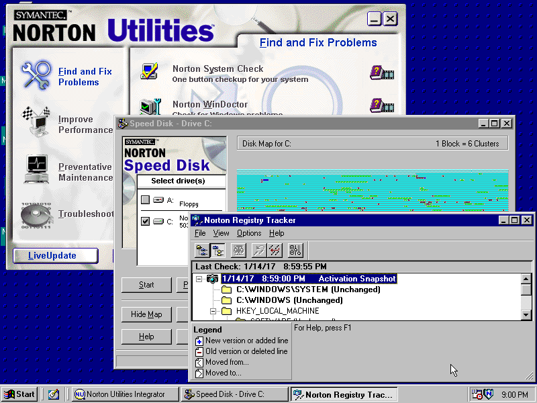Select C:\WINDOWS\SYSTEM in the tracker tree

268,289
